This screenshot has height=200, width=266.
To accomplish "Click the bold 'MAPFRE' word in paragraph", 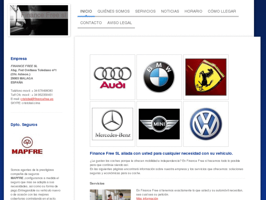I will pyautogui.click(x=17, y=178).
